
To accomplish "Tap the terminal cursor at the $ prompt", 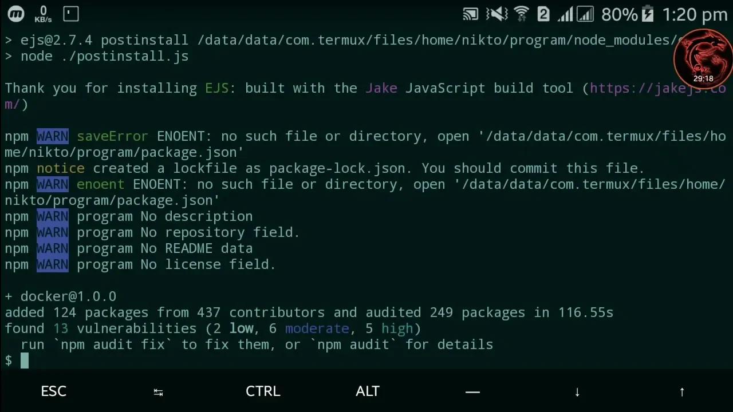I will [x=25, y=360].
